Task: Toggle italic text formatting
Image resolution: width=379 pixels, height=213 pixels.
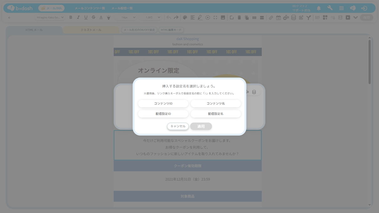Action: 78,18
